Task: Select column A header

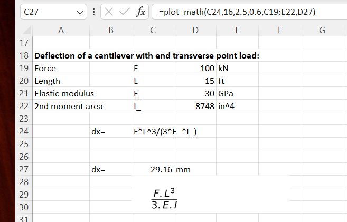Action: (61, 31)
